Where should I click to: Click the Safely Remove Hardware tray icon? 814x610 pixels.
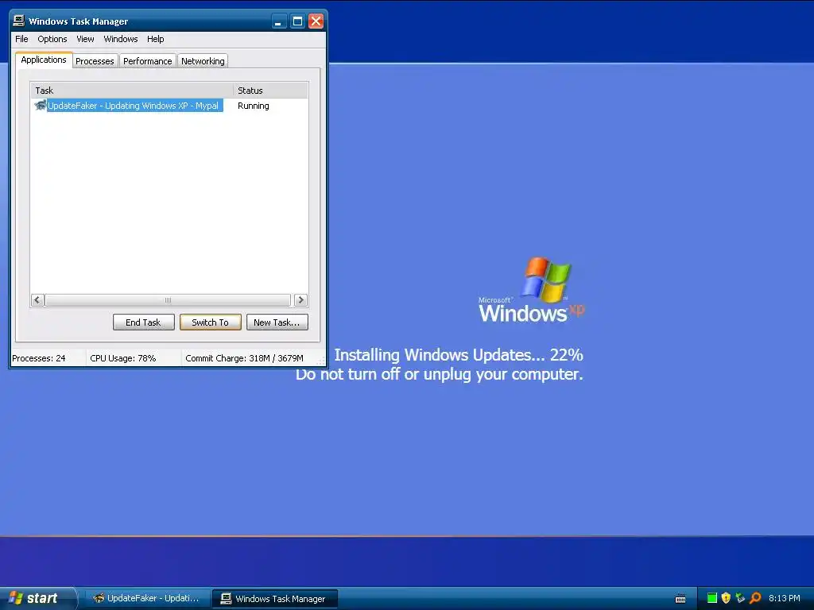pos(740,598)
